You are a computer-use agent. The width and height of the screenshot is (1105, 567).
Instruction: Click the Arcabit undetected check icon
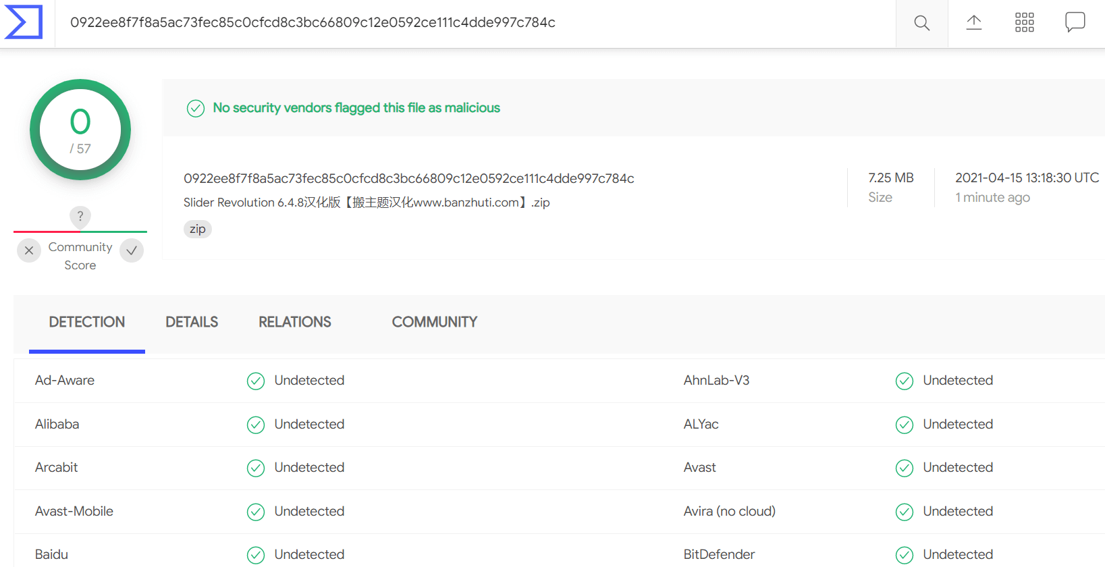click(x=256, y=468)
